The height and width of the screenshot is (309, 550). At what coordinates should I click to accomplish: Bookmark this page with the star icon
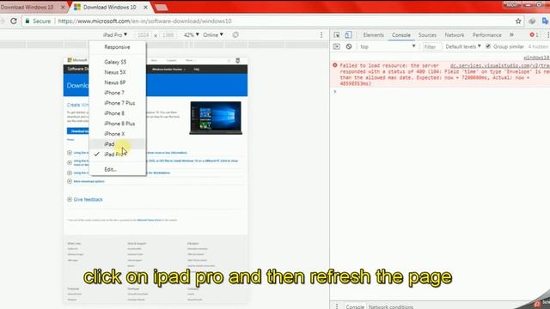518,21
